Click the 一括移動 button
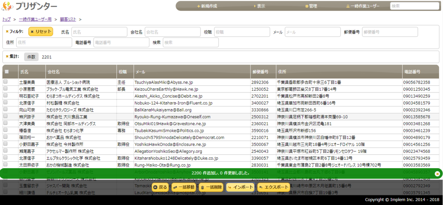Viewport: 443px width, 205px height. pyautogui.click(x=184, y=187)
